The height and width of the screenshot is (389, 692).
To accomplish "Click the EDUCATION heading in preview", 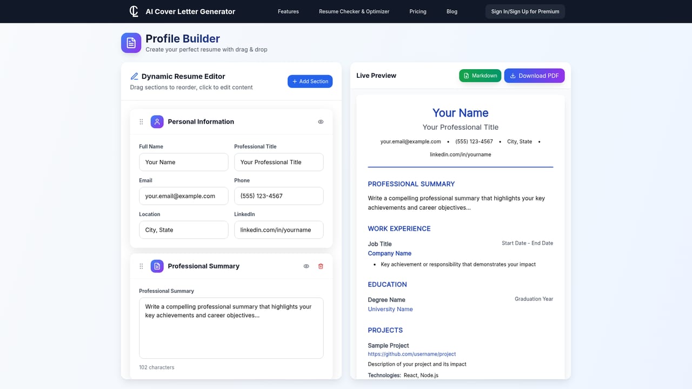I will [388, 284].
